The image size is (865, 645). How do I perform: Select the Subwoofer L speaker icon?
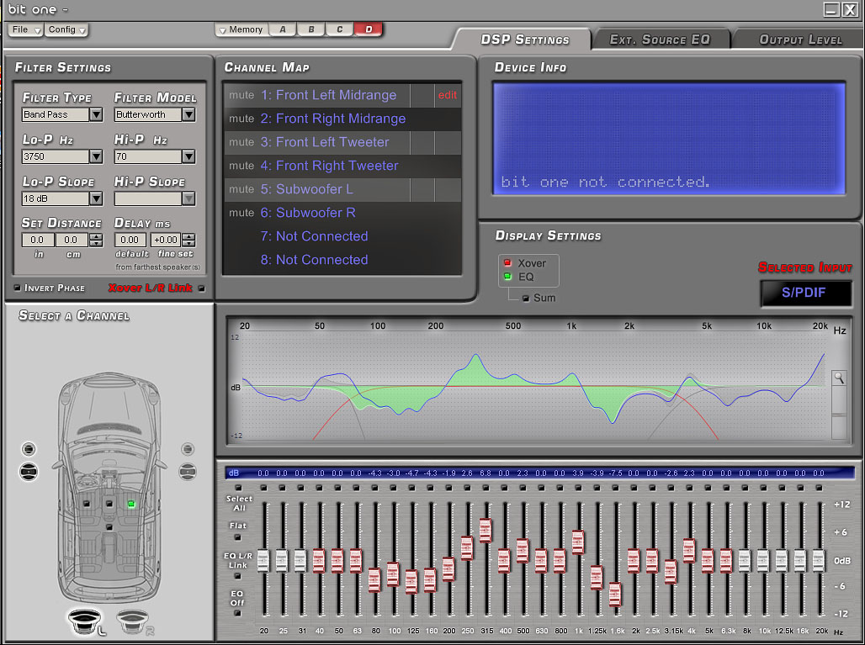point(86,621)
